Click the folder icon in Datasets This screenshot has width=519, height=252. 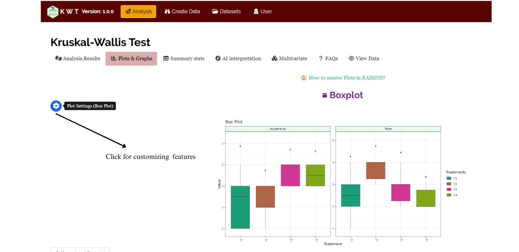click(x=215, y=12)
